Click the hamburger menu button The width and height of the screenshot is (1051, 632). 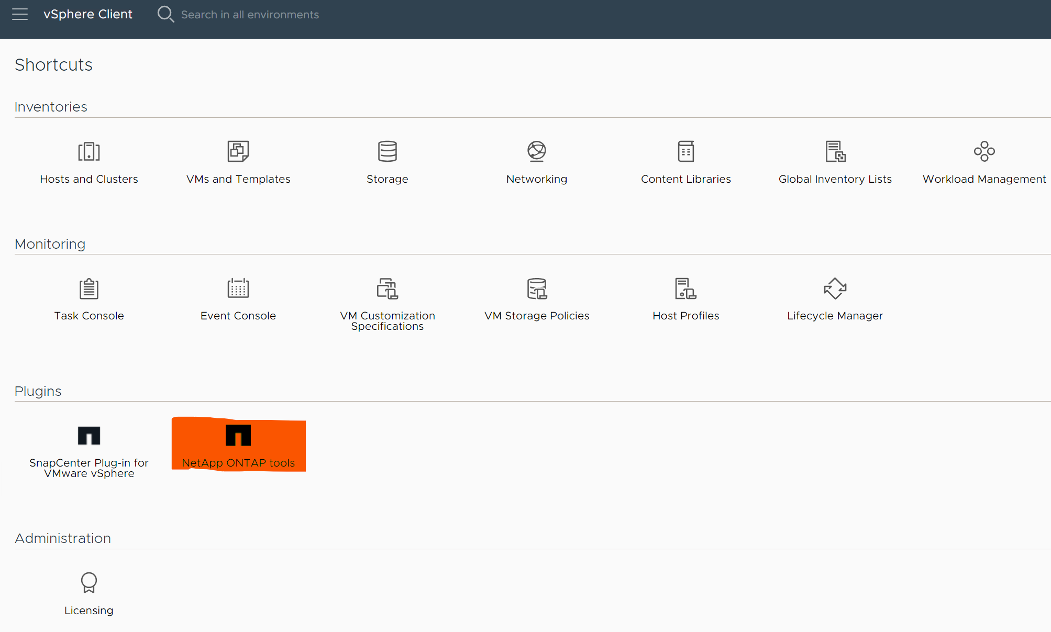(20, 14)
